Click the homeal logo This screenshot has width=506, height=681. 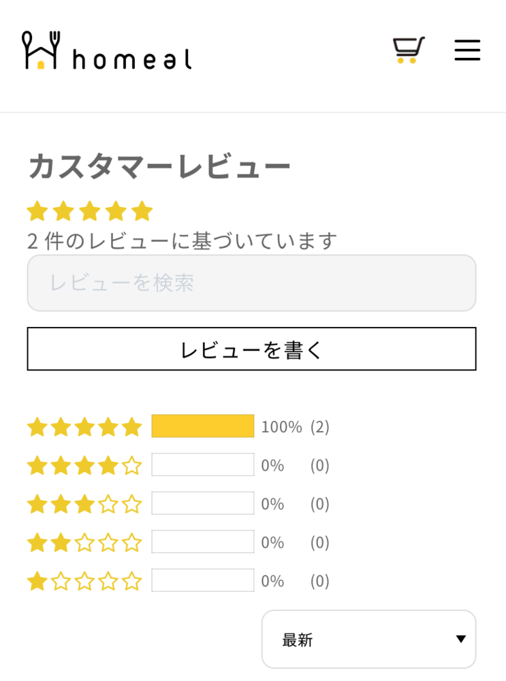(107, 50)
